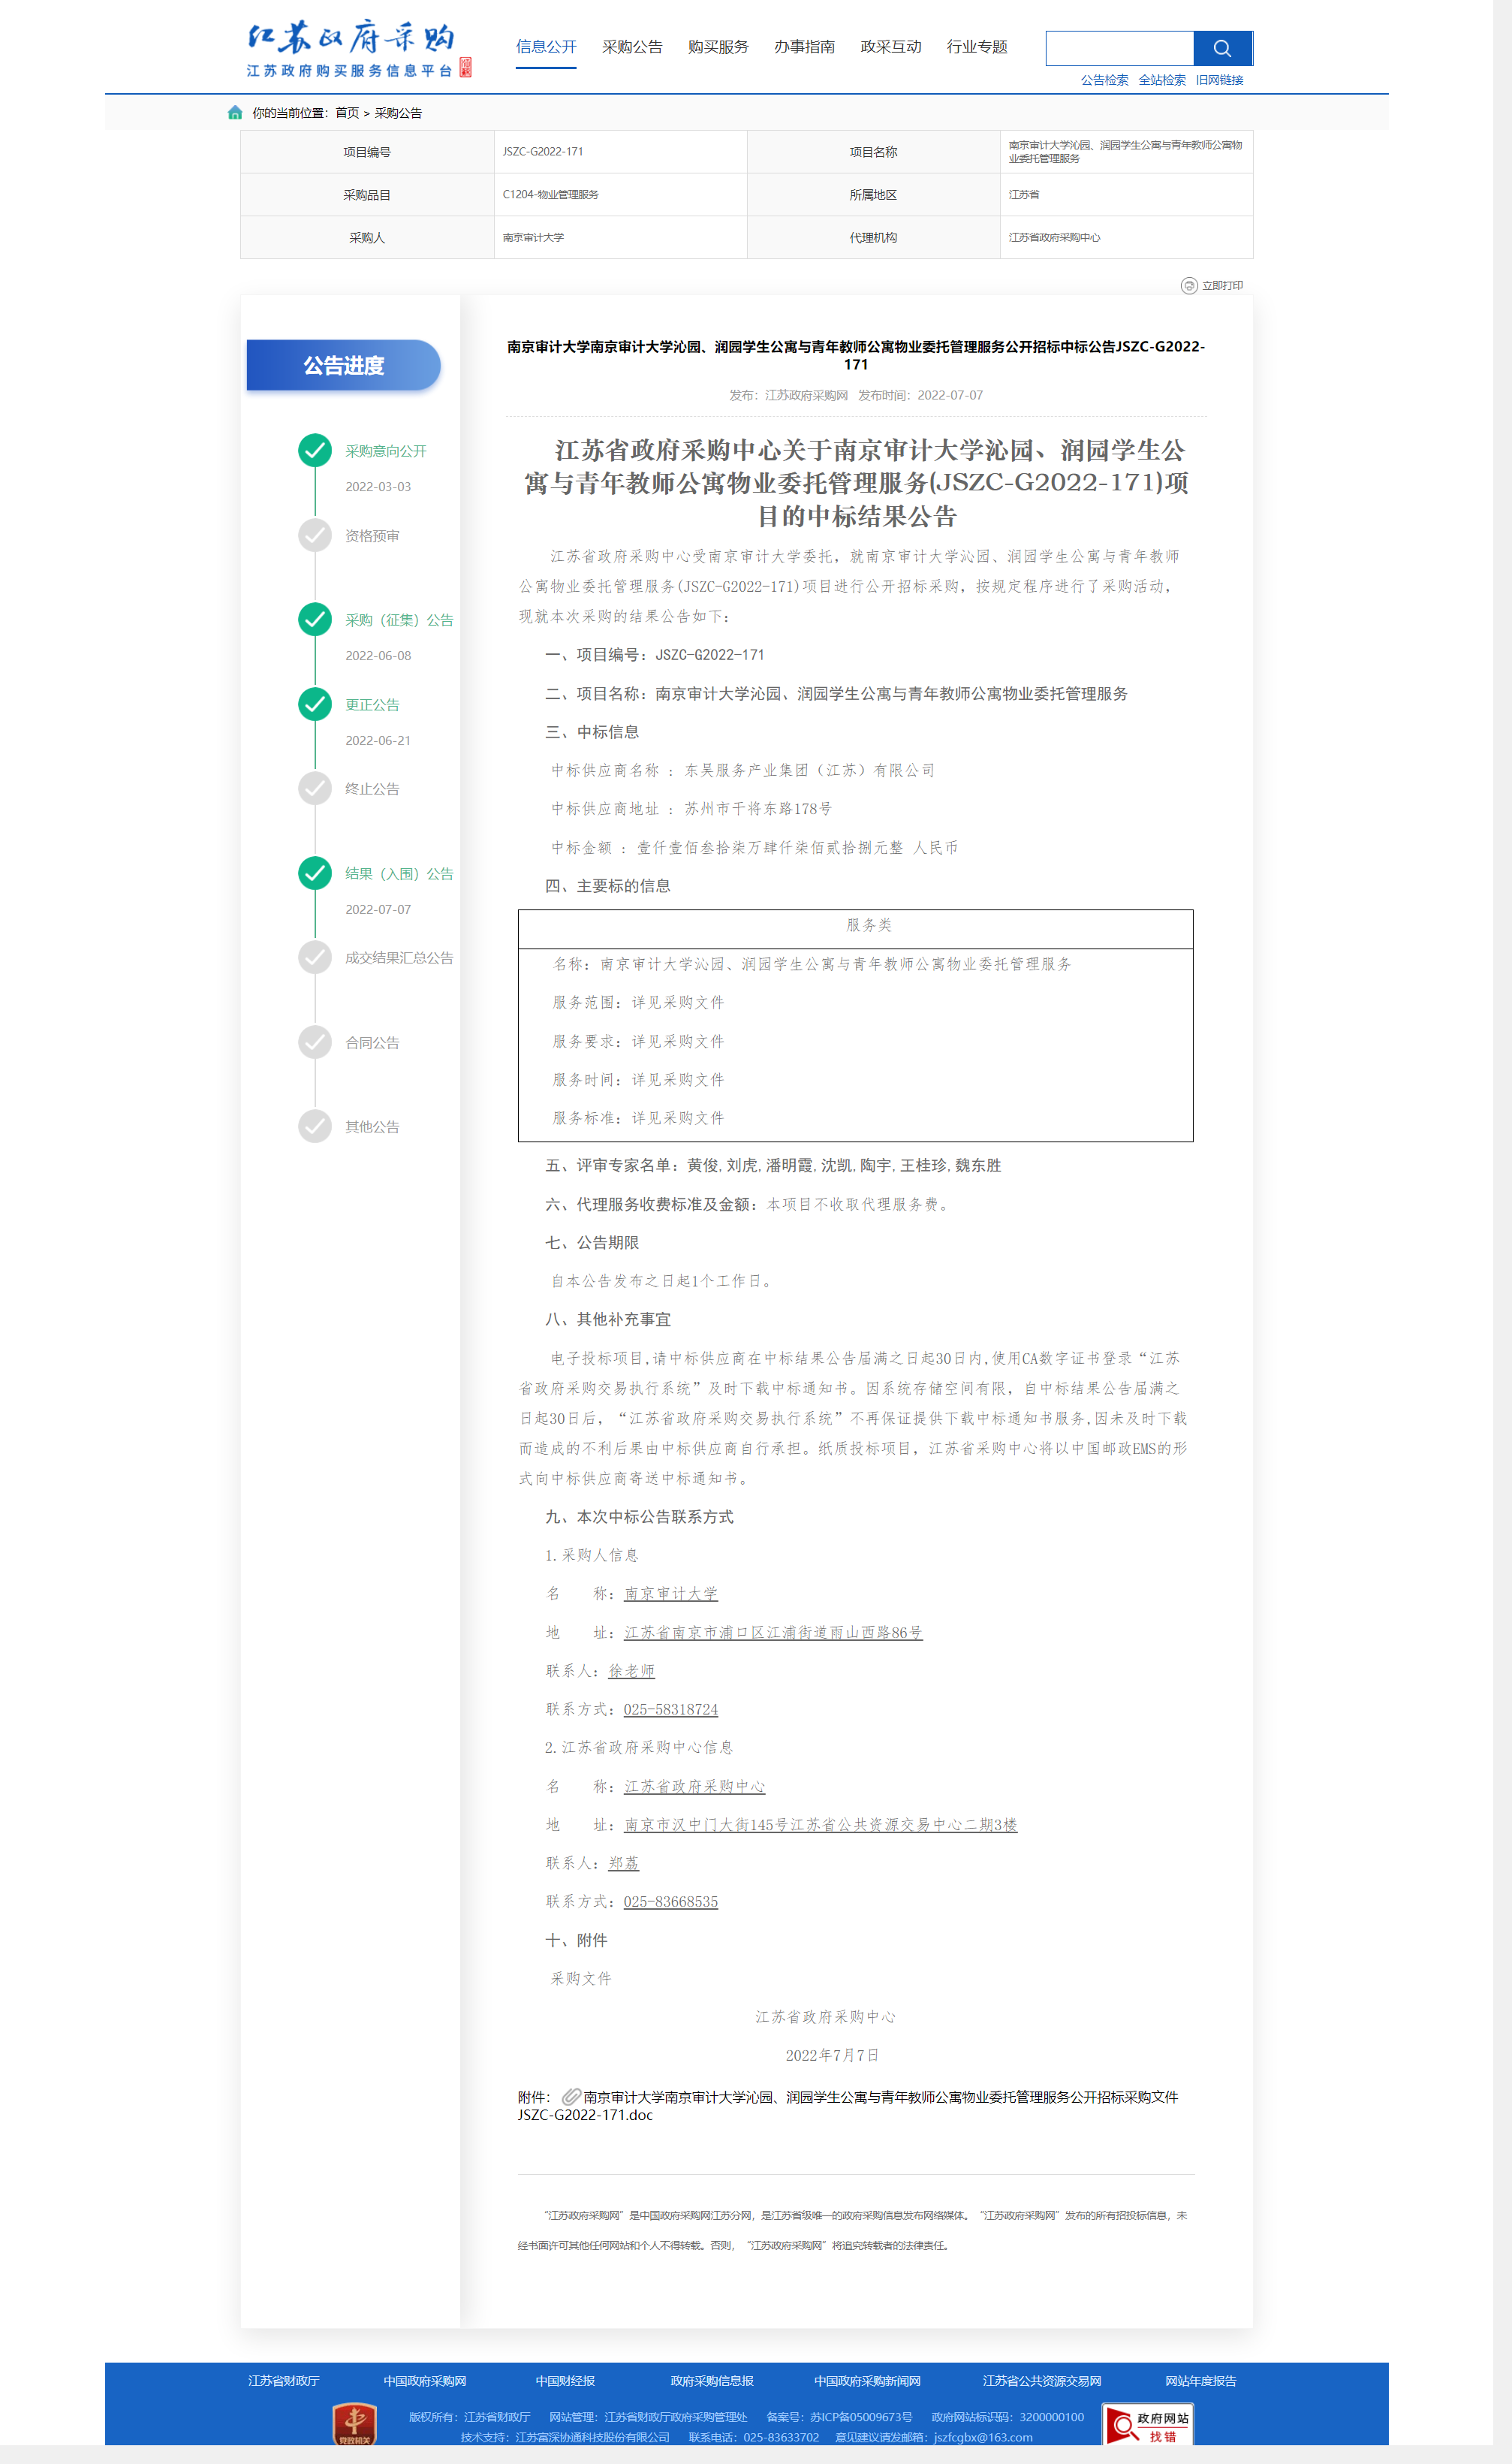Click the red 党政机关 emblem in footer
This screenshot has height=2464, width=1512.
pos(354,2425)
